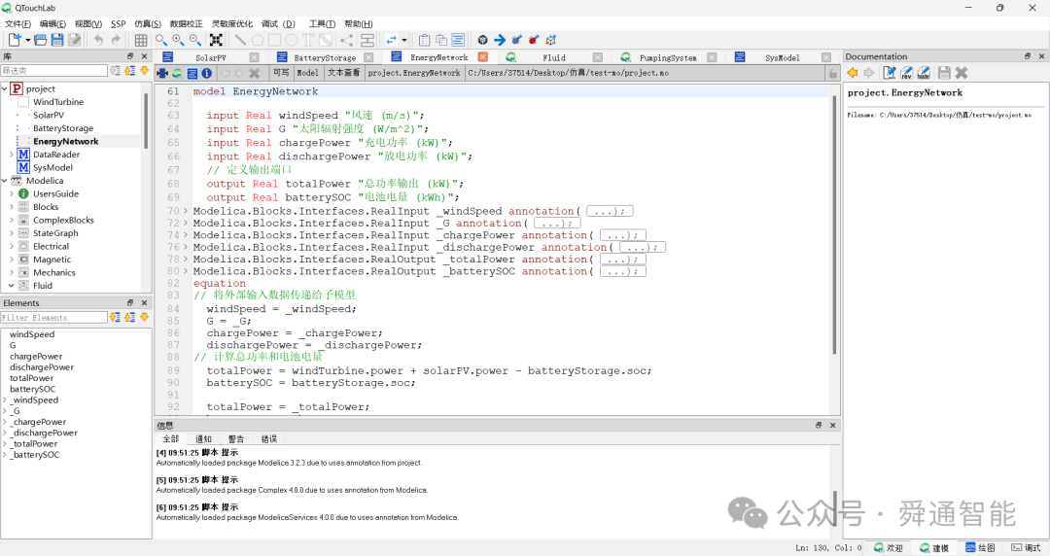
Task: Open 灵敏度优化 menu
Action: (231, 24)
